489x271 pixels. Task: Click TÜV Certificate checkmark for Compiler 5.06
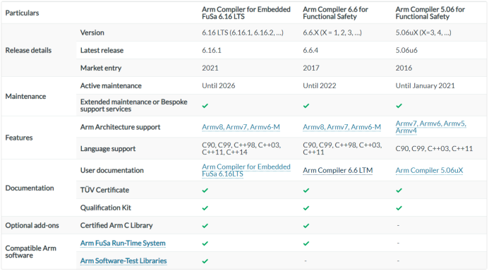pos(399,191)
